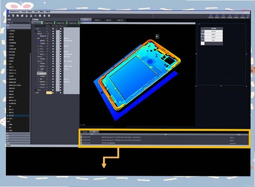This screenshot has height=187, width=255.
Task: Click the app logo icon in the title bar
Action: click(8, 11)
